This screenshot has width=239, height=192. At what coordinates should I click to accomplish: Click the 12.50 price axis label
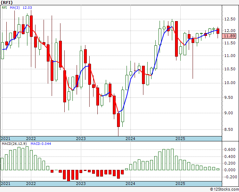pos(230,19)
